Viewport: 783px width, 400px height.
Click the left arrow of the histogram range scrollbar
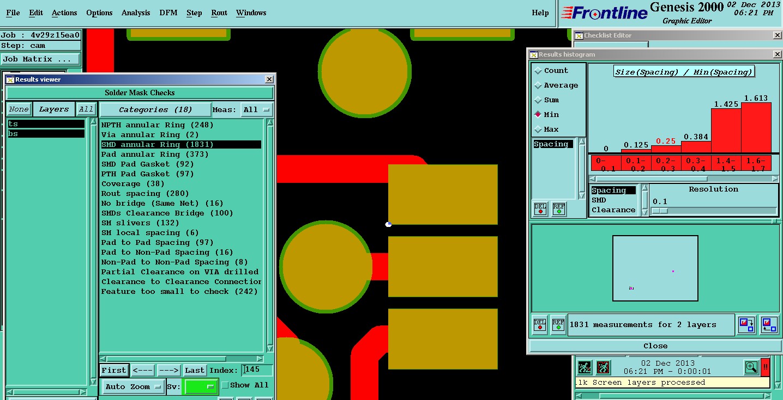pos(593,179)
